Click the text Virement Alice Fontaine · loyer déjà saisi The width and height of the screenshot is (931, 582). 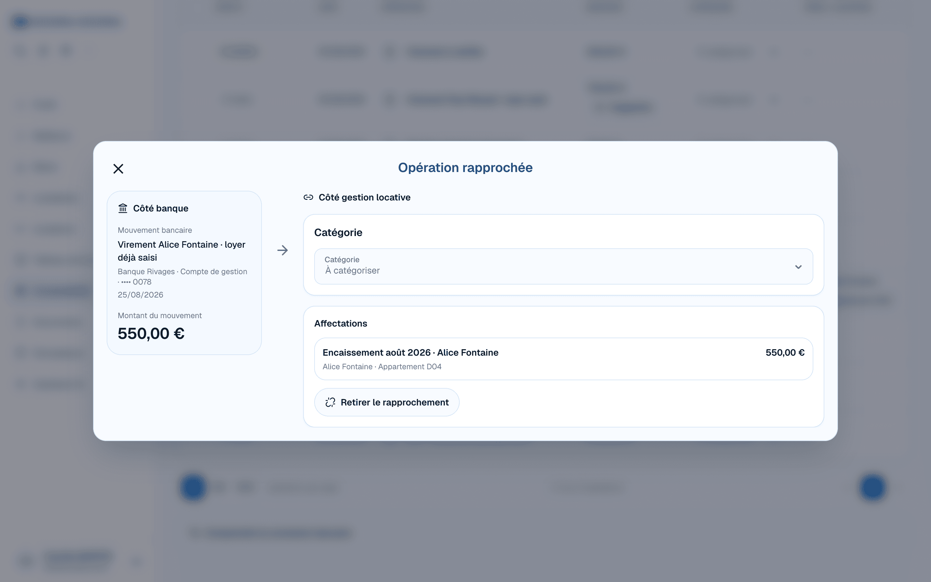tap(182, 251)
